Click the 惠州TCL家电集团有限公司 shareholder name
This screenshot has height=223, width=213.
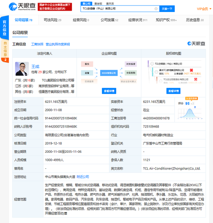[172, 70]
